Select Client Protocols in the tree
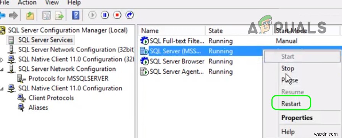 tap(51, 98)
